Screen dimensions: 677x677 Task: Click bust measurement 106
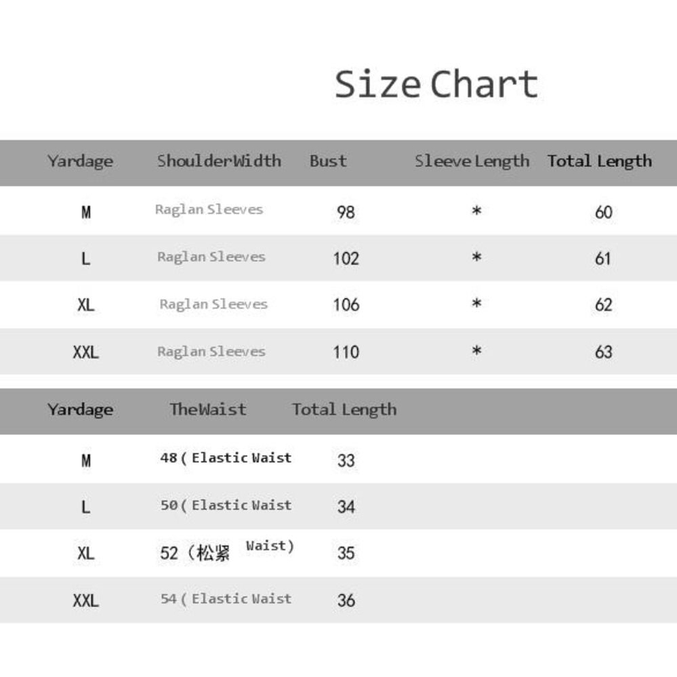coord(346,304)
